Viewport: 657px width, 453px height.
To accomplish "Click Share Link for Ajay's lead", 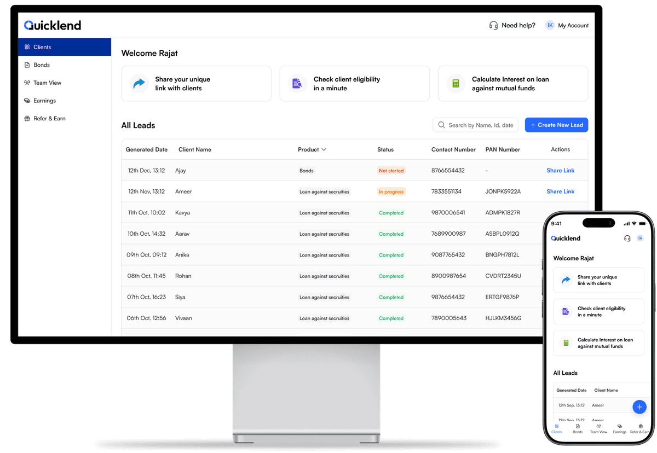I will click(560, 171).
